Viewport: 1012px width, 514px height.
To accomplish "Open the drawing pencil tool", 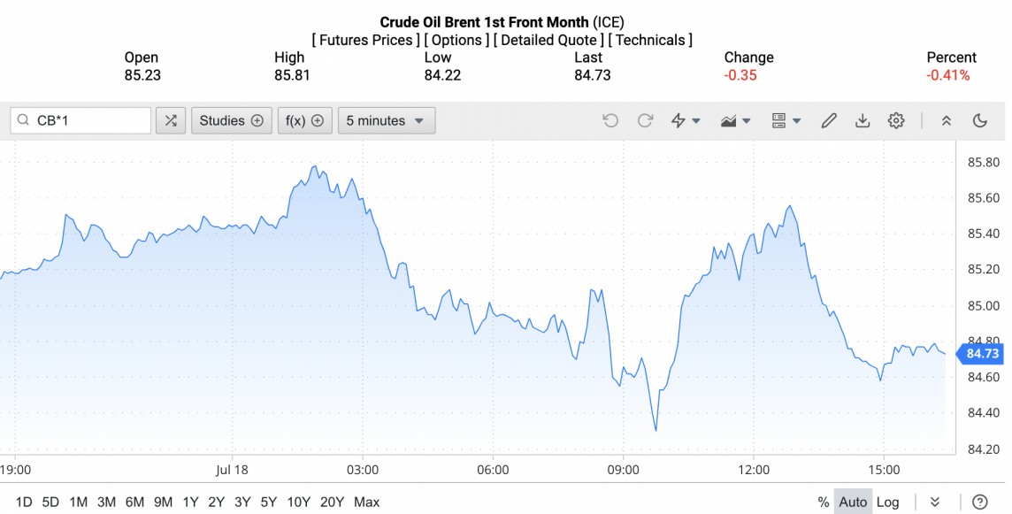I will [828, 120].
